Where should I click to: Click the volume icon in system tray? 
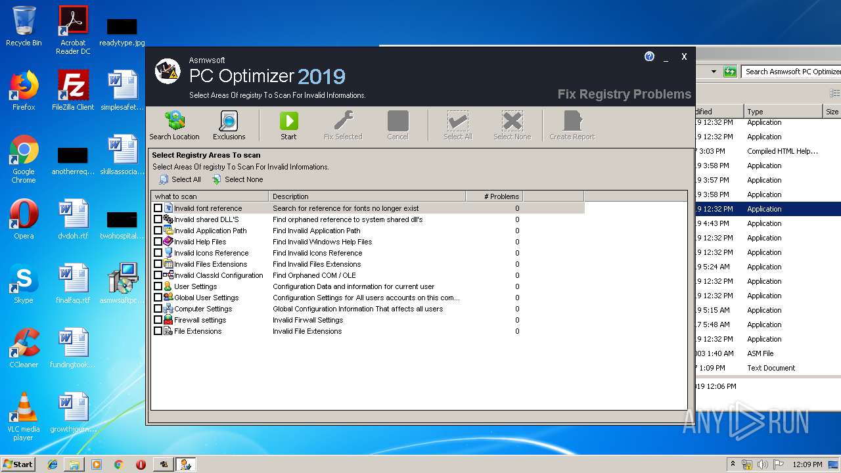click(762, 464)
